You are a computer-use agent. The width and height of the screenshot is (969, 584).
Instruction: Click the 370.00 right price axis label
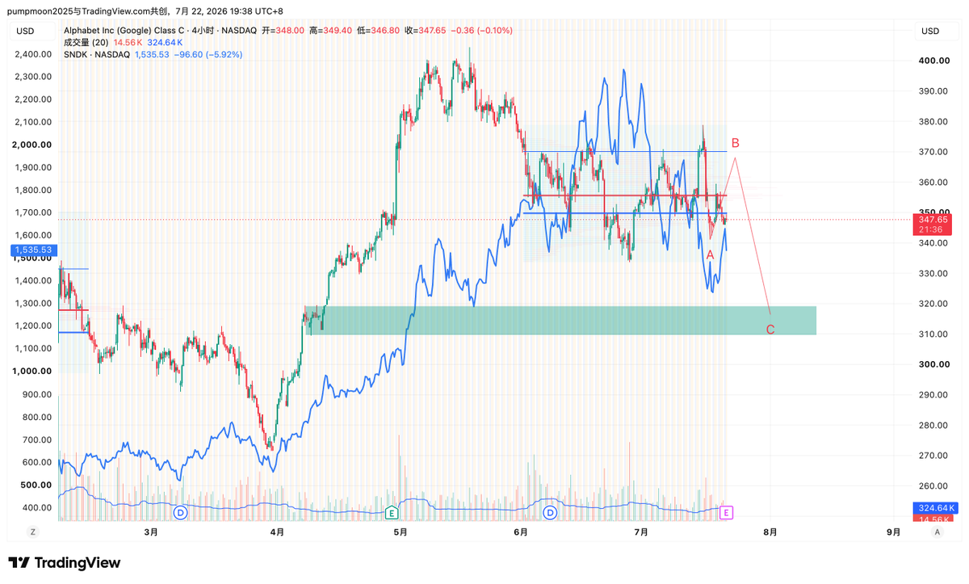point(933,152)
